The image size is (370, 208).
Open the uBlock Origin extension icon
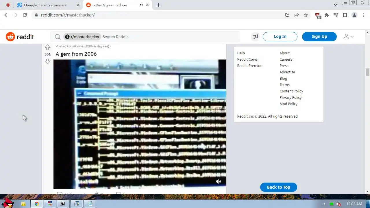318,15
